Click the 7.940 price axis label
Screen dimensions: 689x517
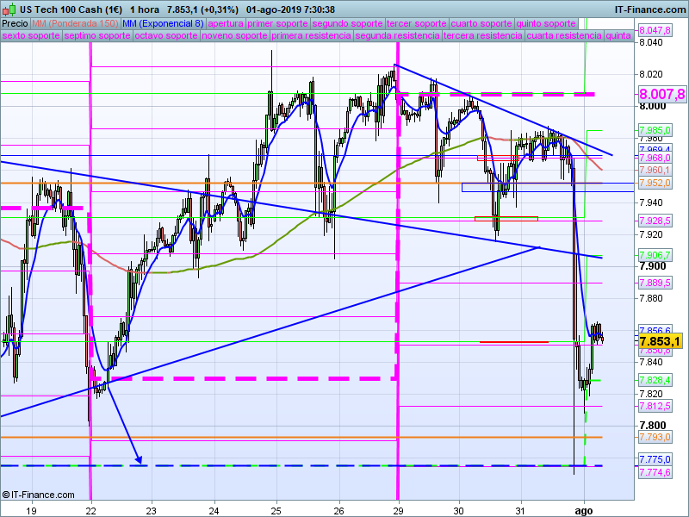(651, 202)
